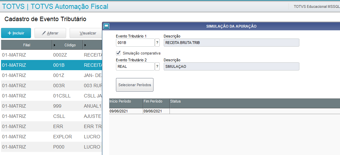Image resolution: width=340 pixels, height=155 pixels.
Task: Select the Fim Período cell 09/06/2021
Action: [156, 111]
